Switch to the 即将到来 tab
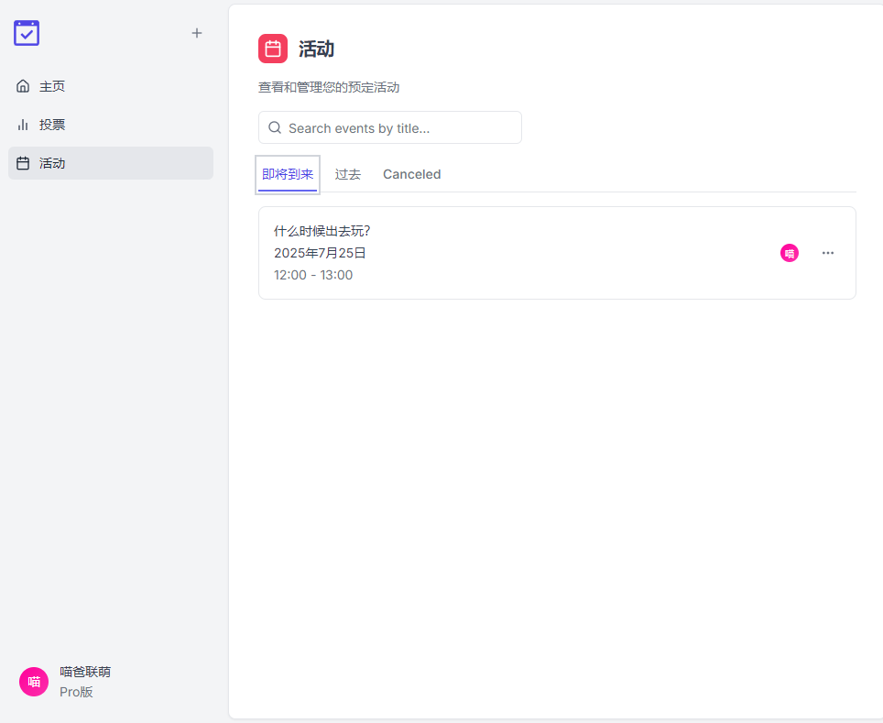The image size is (883, 723). tap(288, 175)
